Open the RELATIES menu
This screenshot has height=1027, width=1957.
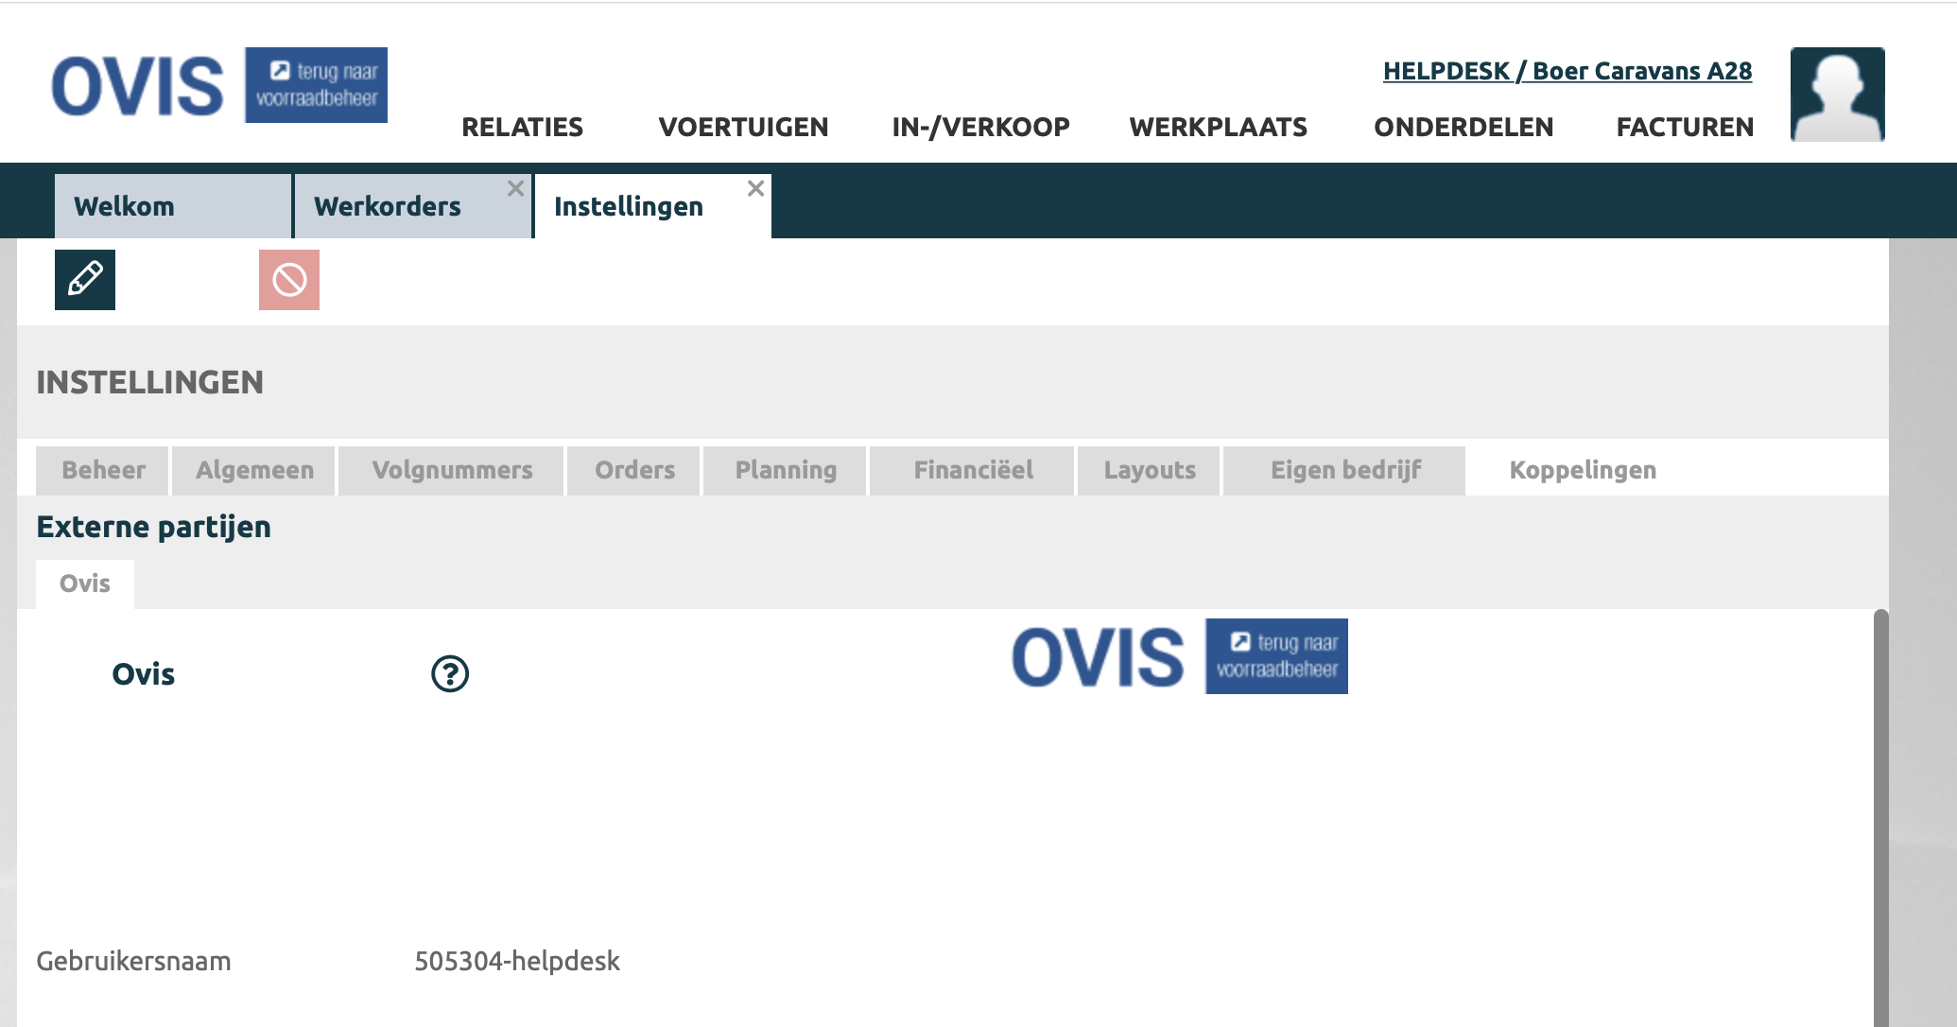click(x=522, y=127)
